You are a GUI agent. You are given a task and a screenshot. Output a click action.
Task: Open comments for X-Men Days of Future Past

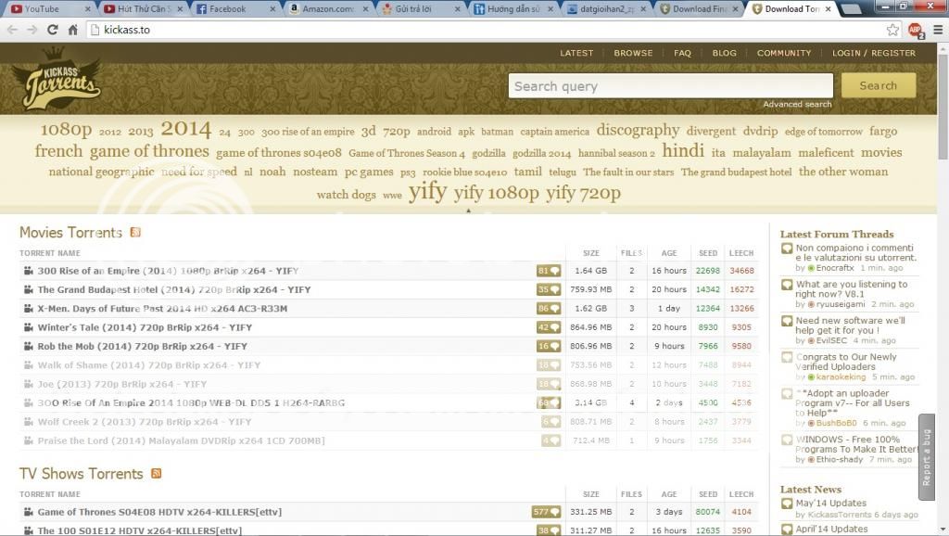pyautogui.click(x=549, y=308)
